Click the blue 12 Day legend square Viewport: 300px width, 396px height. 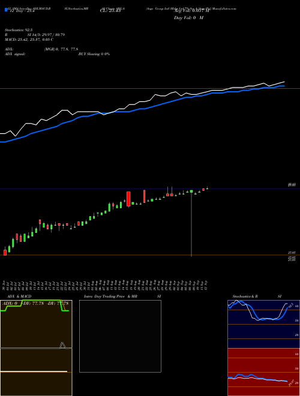click(x=6, y=10)
